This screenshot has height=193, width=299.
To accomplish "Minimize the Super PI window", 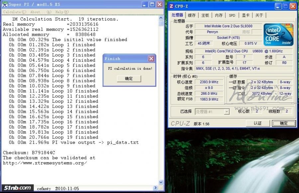I will [x=145, y=5].
